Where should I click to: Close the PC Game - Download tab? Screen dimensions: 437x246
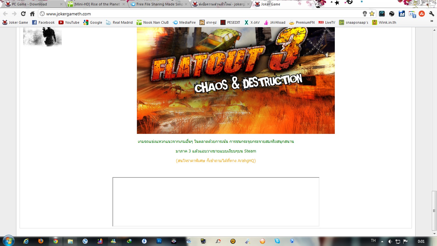coord(61,4)
